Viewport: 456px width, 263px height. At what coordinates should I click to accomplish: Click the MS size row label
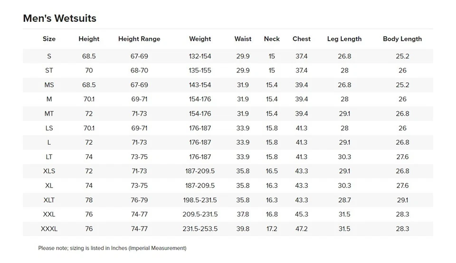(49, 85)
